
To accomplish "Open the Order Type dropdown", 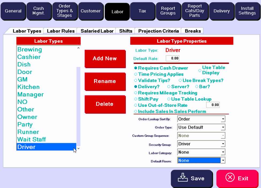I will (x=201, y=127).
